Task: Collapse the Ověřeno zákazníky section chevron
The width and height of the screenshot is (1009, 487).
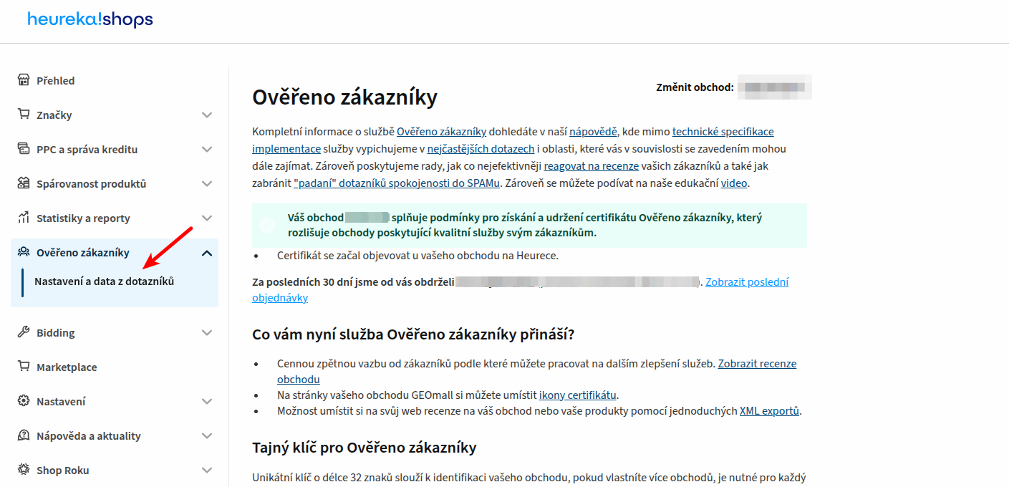Action: click(x=207, y=253)
